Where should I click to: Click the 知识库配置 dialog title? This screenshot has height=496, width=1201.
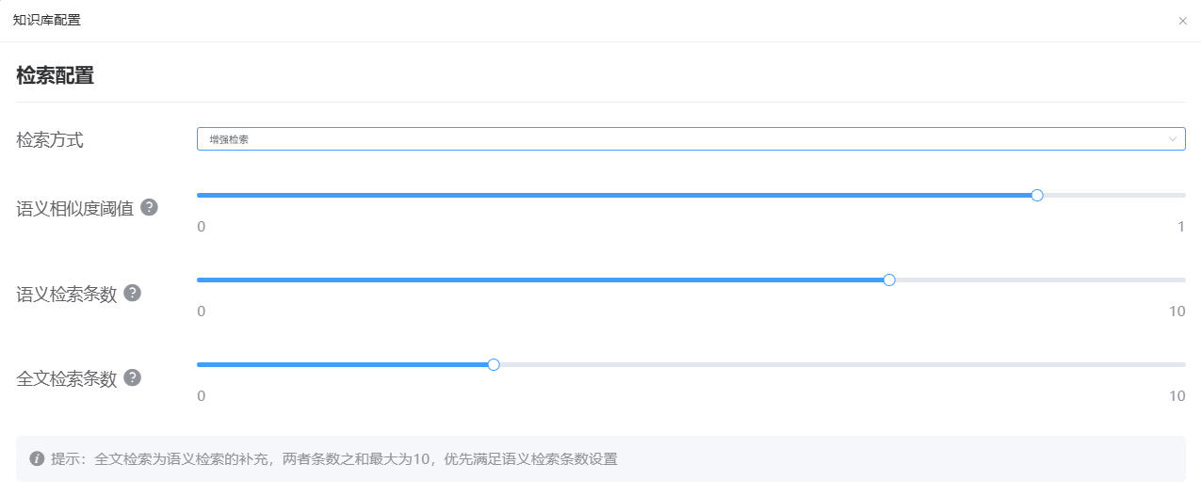click(x=46, y=20)
